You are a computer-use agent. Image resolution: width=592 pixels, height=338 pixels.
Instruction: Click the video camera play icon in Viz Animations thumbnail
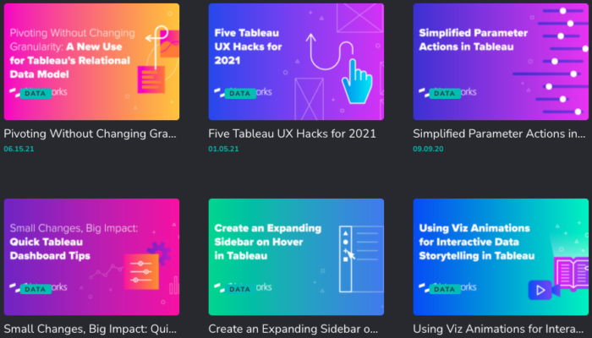[x=538, y=291]
